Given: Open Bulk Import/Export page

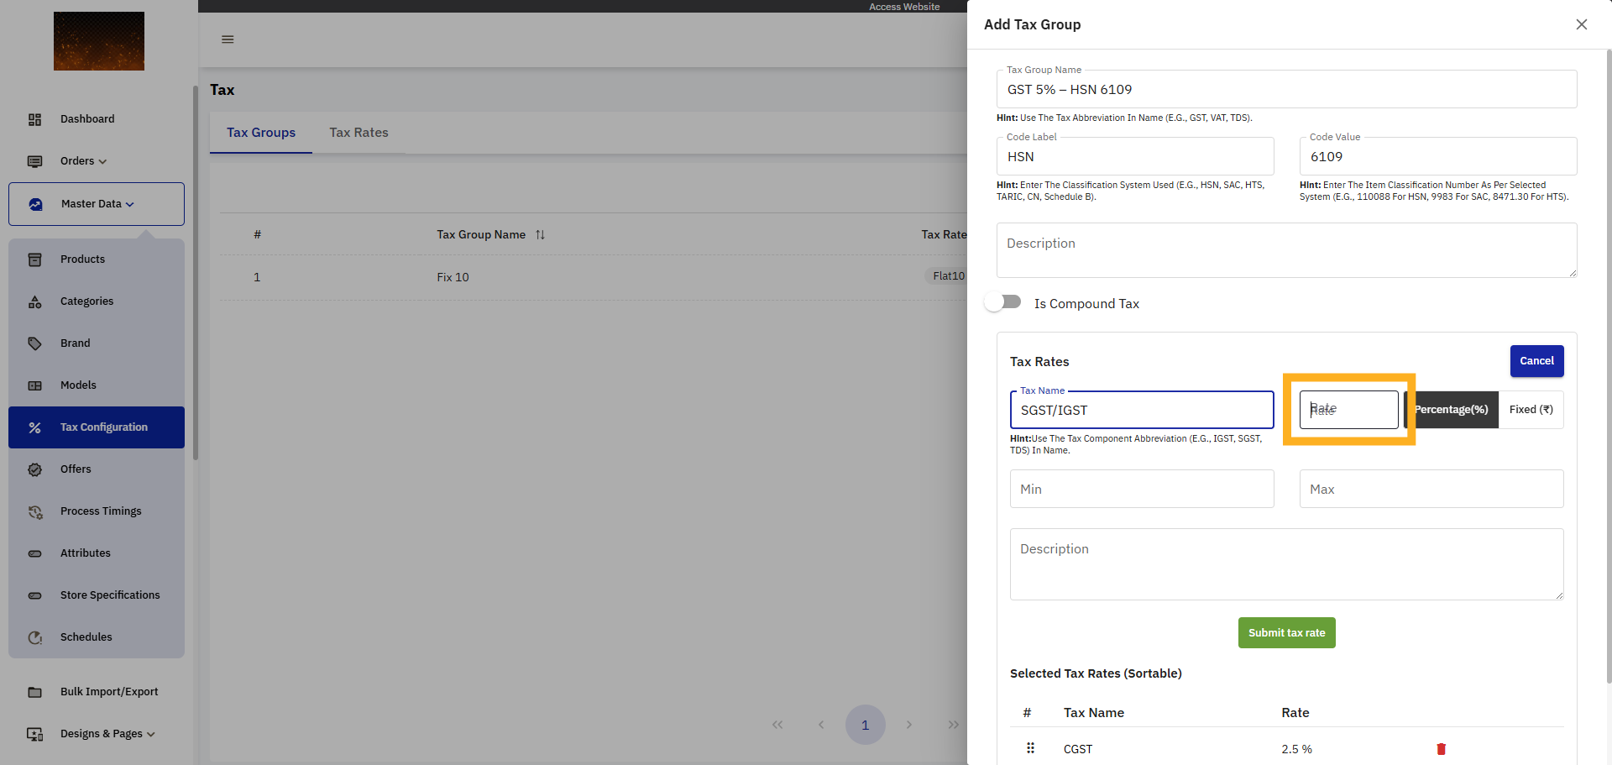Looking at the screenshot, I should (109, 692).
